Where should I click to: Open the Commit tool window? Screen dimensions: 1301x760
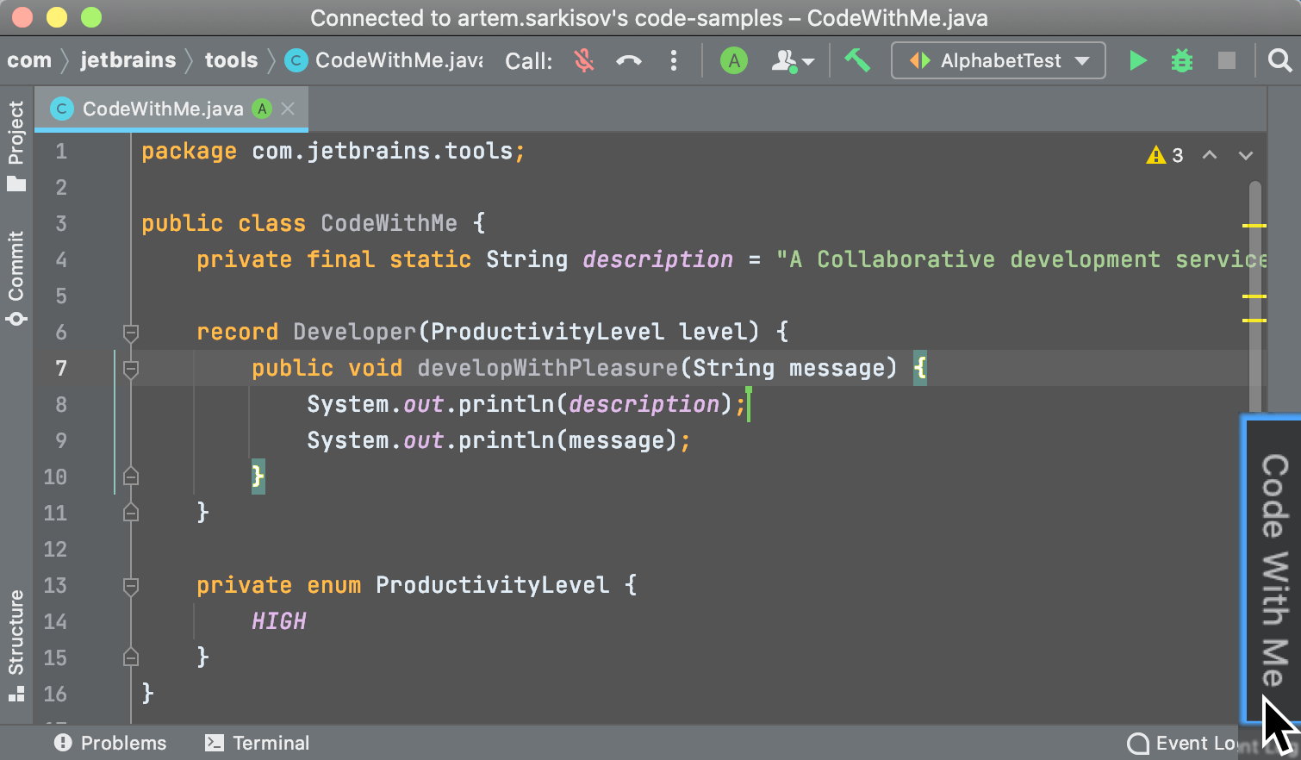pos(16,277)
